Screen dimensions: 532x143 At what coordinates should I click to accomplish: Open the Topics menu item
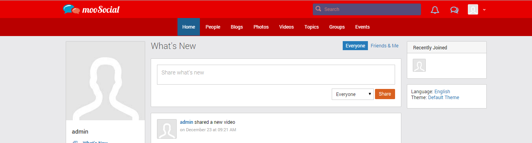pyautogui.click(x=312, y=27)
